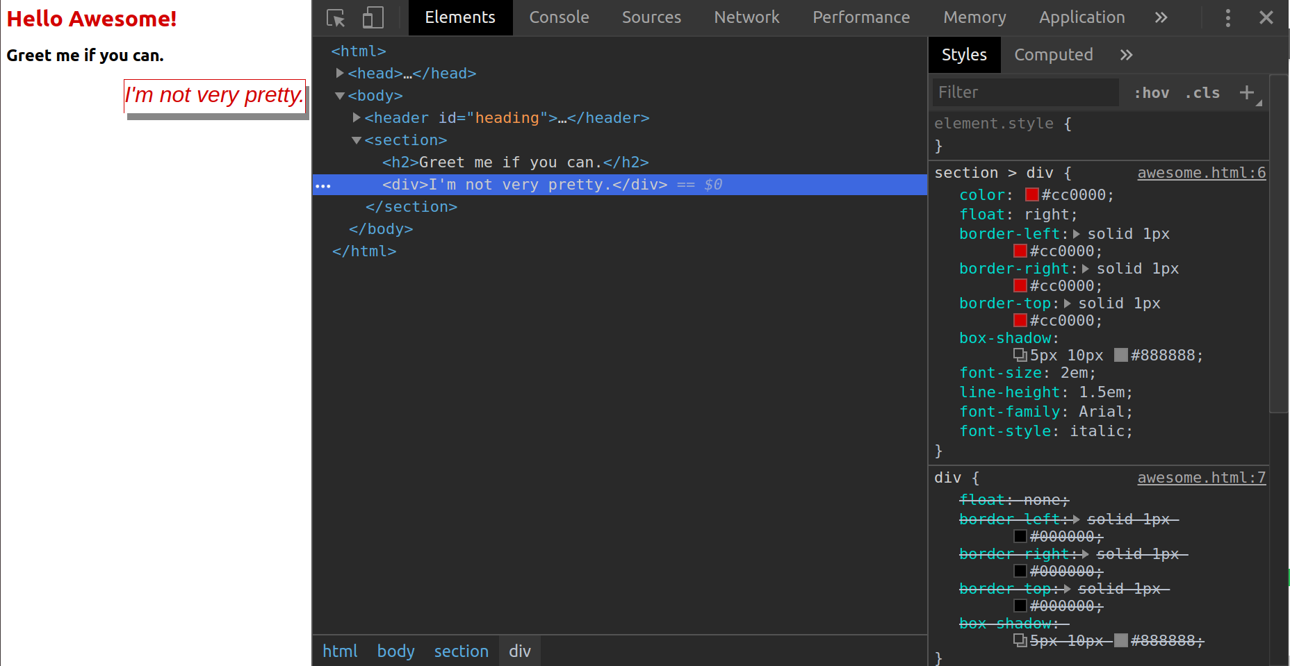Select the Styles pane tab
1290x666 pixels.
(964, 55)
